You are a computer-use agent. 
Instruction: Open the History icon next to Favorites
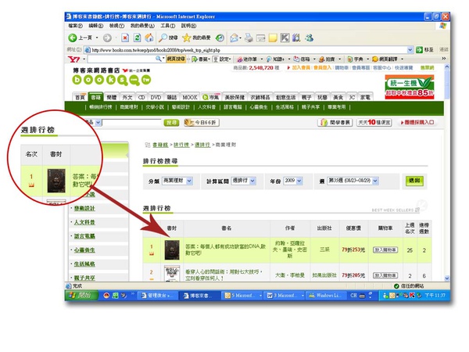click(220, 38)
